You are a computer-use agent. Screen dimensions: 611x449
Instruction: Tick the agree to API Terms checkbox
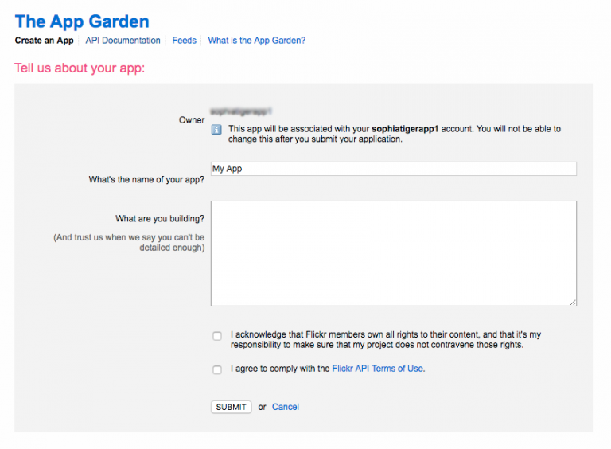point(217,369)
